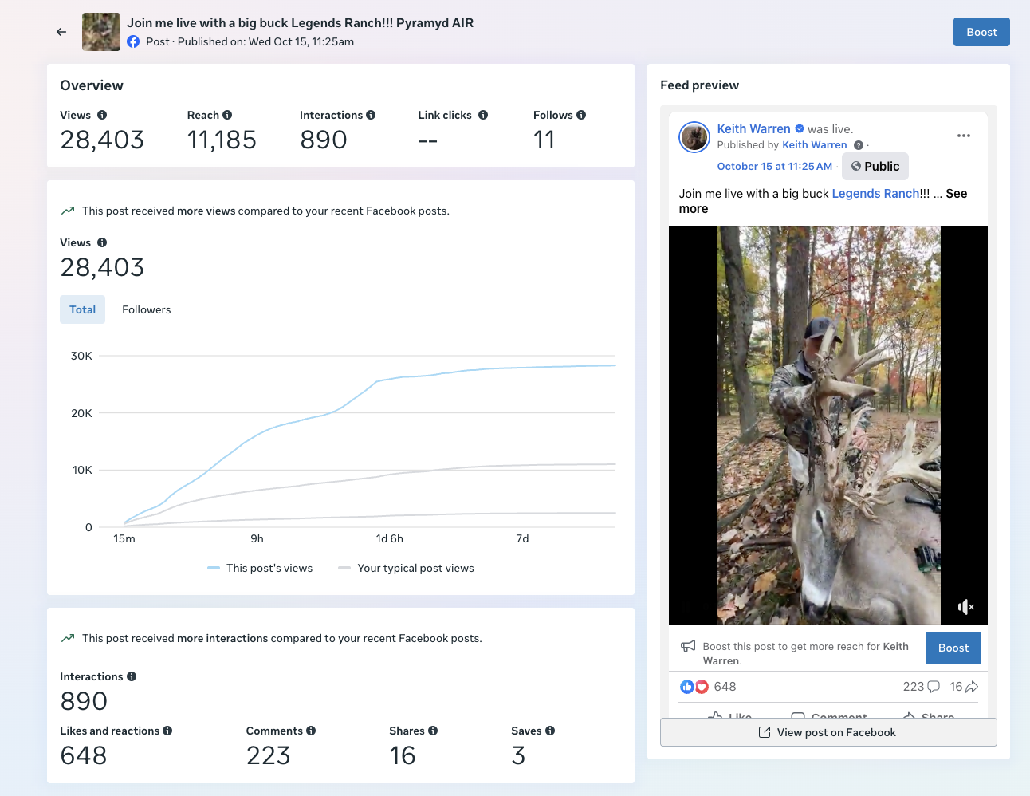
Task: Click the Public audience badge
Action: tap(875, 166)
